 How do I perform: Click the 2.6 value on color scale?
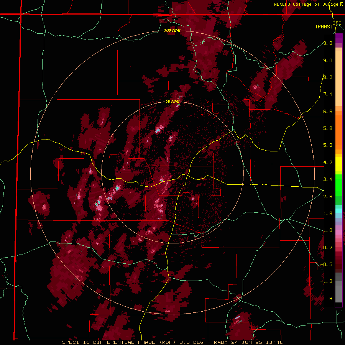(x=328, y=197)
